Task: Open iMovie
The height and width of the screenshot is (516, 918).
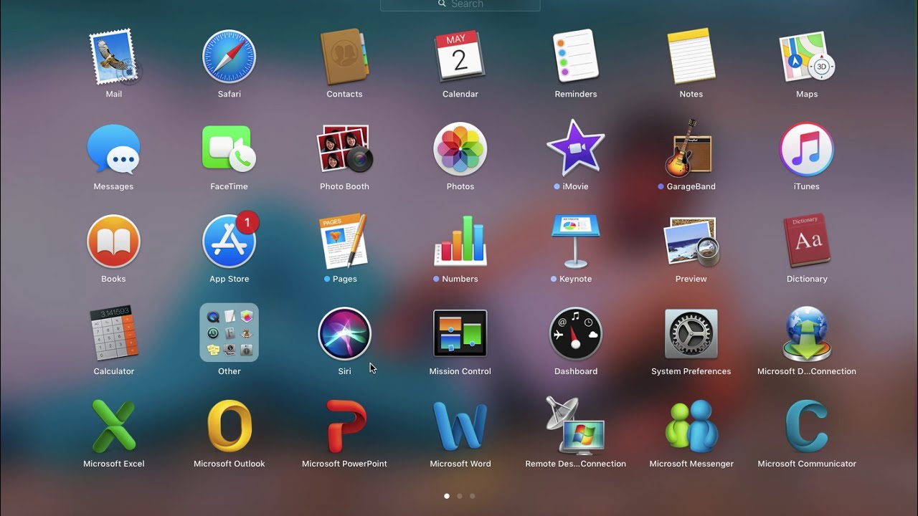Action: pos(575,149)
